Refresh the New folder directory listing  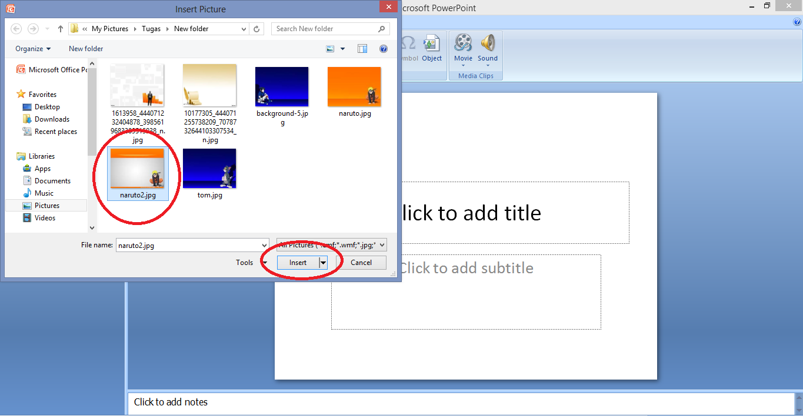[x=256, y=28]
